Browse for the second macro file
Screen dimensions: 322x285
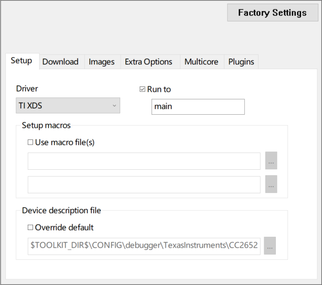coord(271,184)
